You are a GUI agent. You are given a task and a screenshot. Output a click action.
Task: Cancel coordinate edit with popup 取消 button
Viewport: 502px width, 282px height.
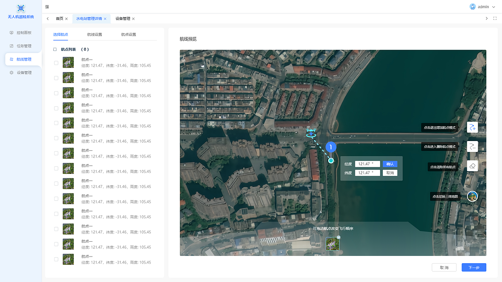[x=390, y=173]
